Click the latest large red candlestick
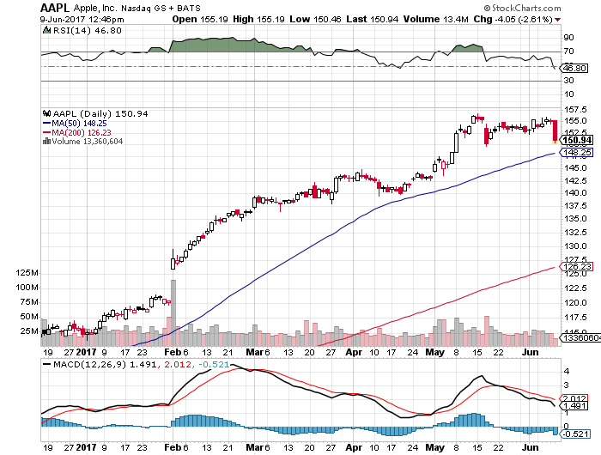The image size is (601, 455). (x=555, y=131)
